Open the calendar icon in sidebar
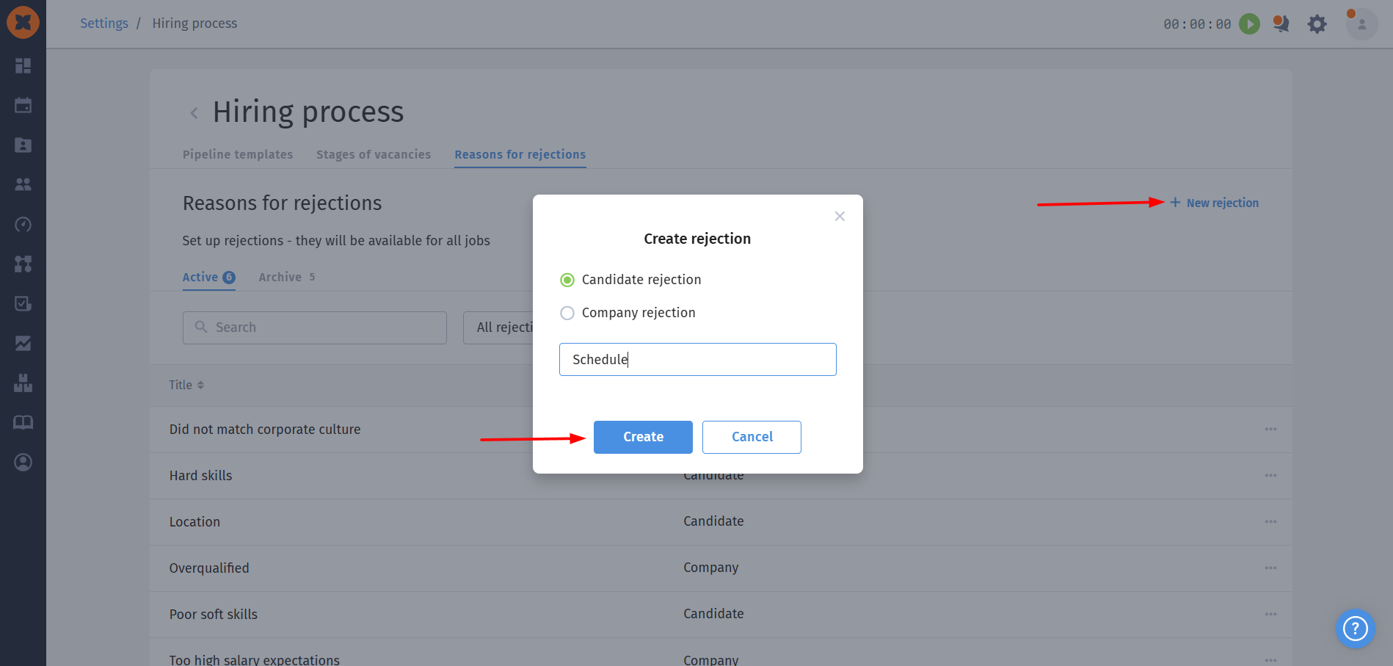The image size is (1393, 666). click(x=23, y=105)
